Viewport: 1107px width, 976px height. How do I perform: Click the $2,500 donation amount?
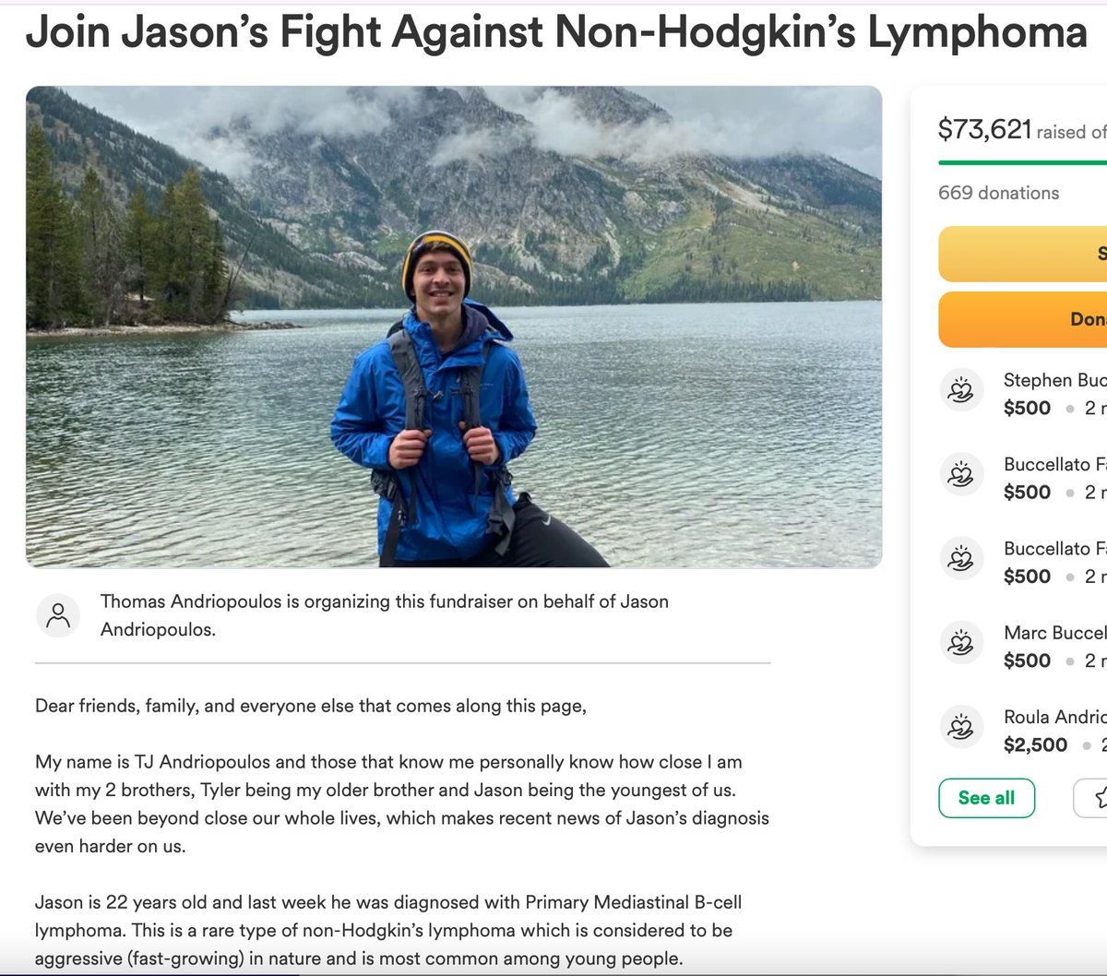coord(1035,744)
